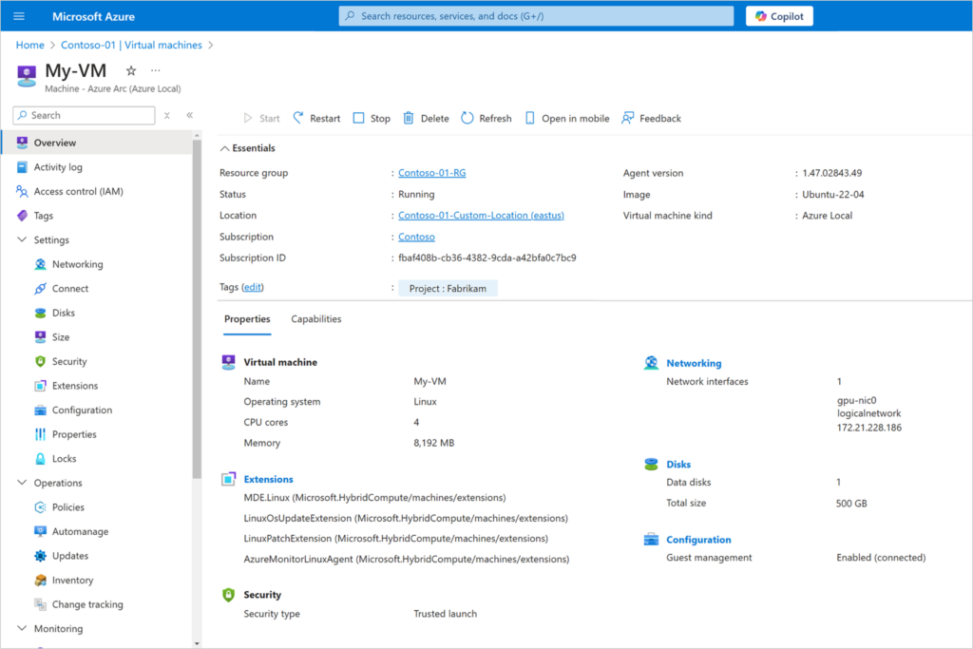This screenshot has width=973, height=649.
Task: Click the Start toolbar button
Action: pos(261,118)
